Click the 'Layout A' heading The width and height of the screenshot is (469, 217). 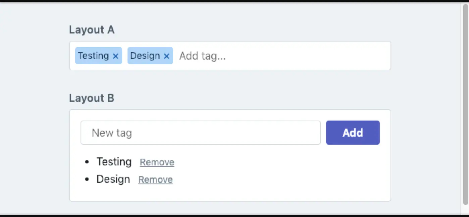point(92,30)
